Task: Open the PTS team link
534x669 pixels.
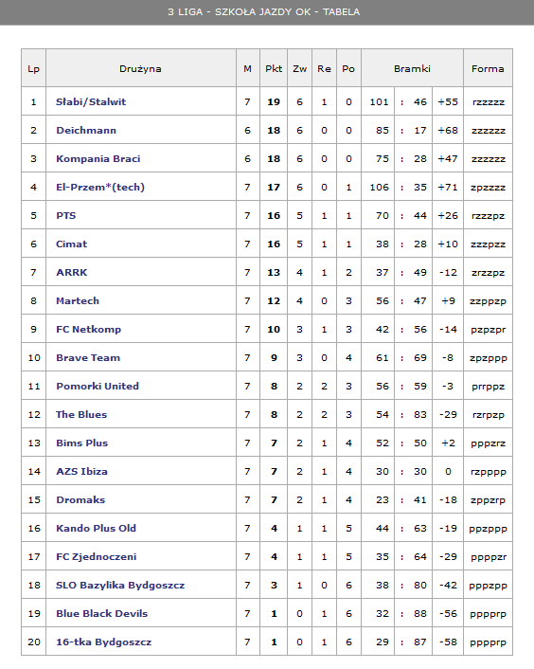Action: (x=66, y=215)
